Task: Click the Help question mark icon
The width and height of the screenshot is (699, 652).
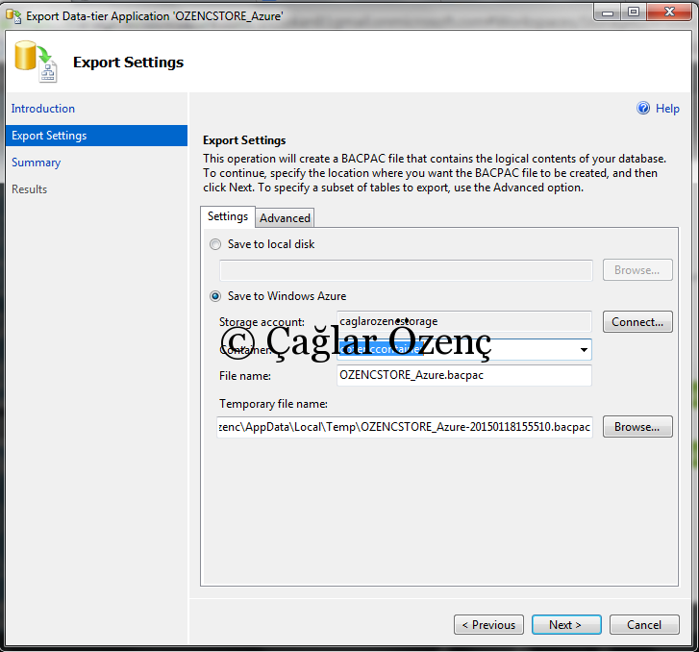Action: (643, 108)
